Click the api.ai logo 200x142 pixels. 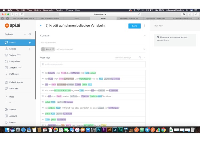click(x=12, y=26)
